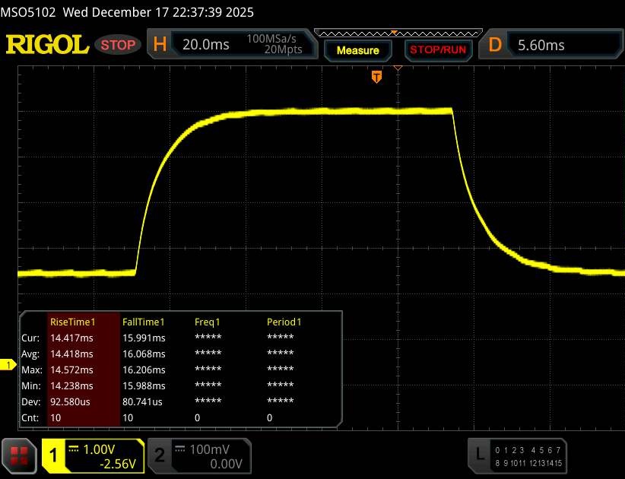This screenshot has height=479, width=625.
Task: Click the red STOP status badge
Action: [x=119, y=45]
